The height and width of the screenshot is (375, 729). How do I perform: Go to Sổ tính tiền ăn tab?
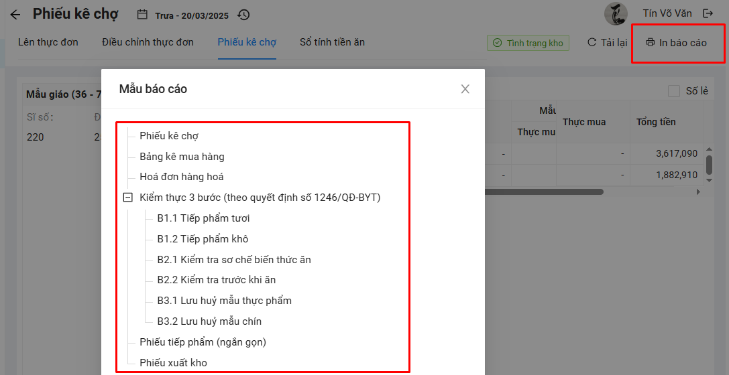point(332,42)
